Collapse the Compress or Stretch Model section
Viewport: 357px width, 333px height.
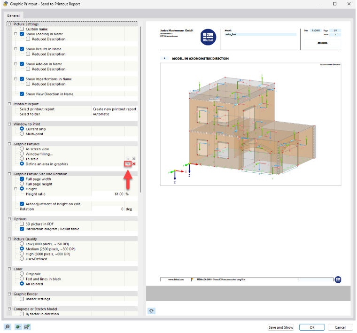9,309
